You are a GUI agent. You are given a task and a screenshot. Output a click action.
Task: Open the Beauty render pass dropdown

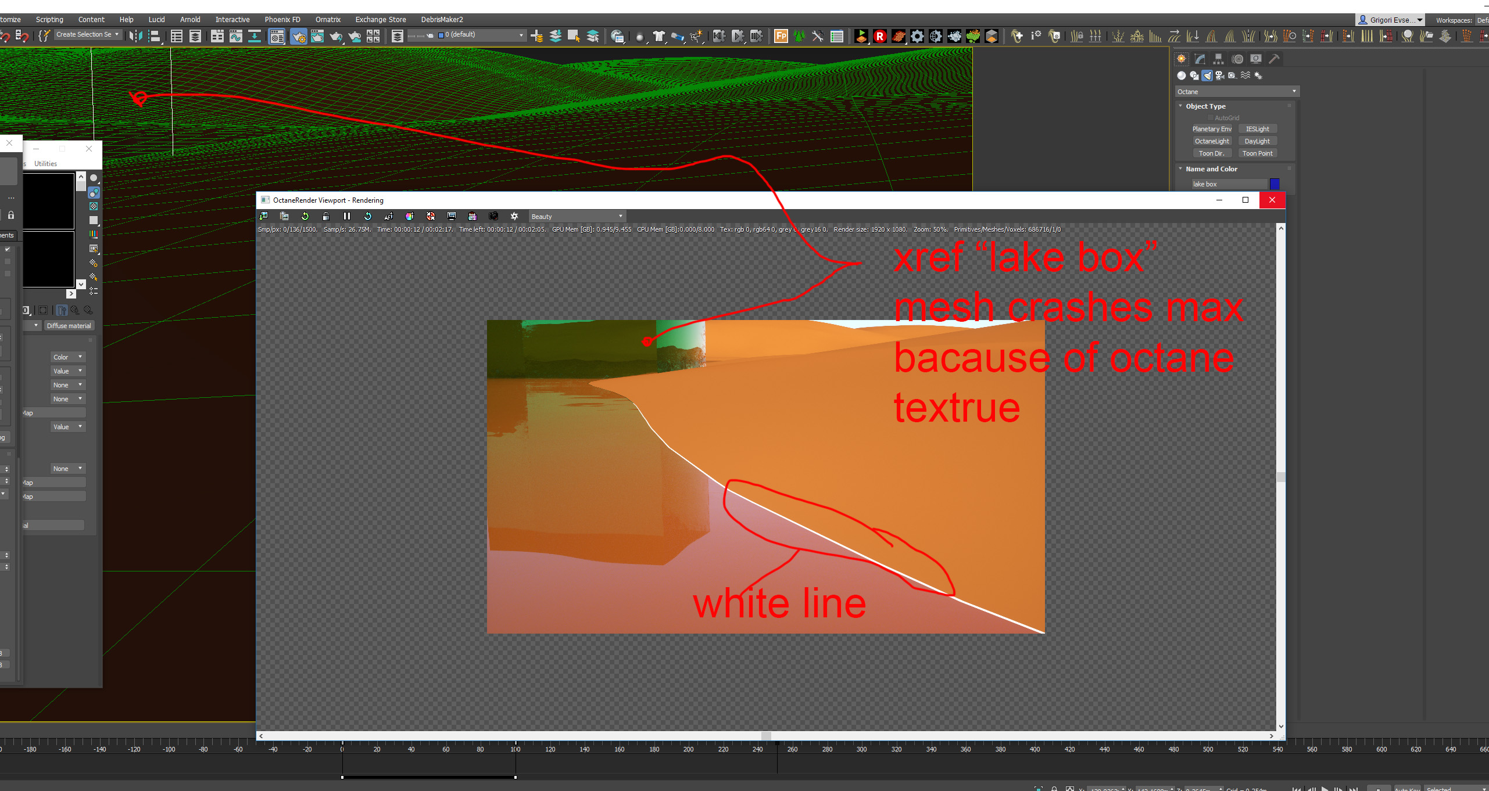576,216
